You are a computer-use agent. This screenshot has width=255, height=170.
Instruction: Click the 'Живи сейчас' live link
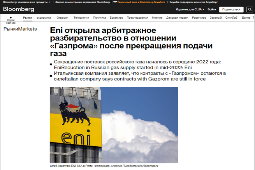click(x=11, y=21)
